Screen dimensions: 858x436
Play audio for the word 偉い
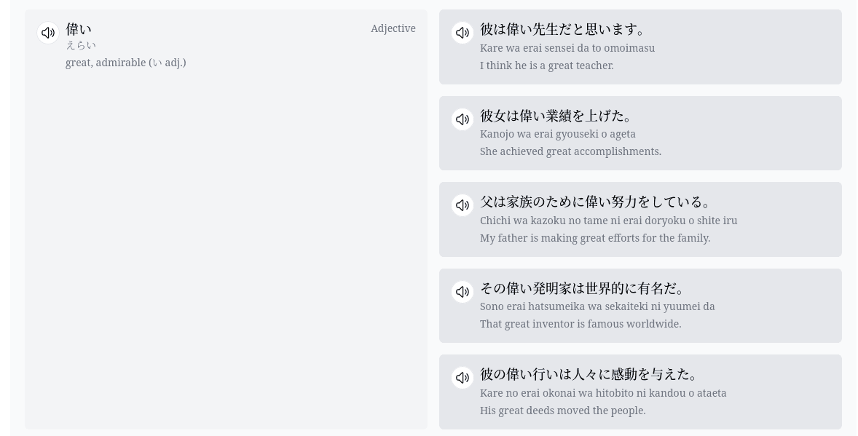tap(47, 33)
